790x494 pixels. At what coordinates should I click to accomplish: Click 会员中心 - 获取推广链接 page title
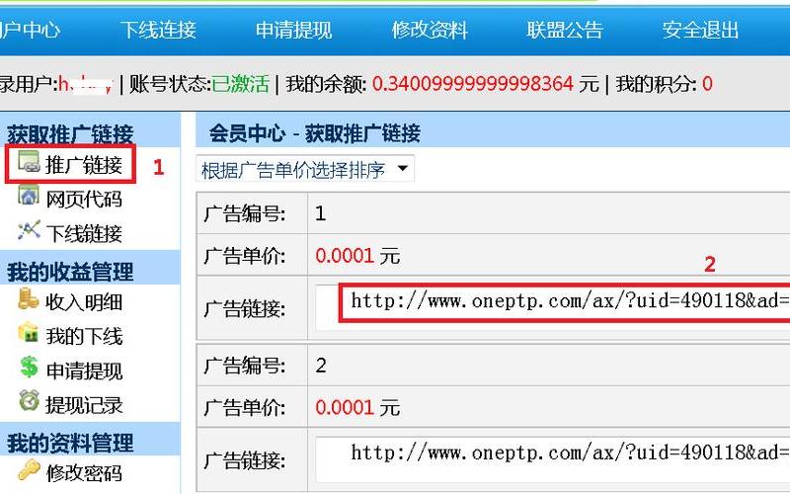tap(315, 133)
